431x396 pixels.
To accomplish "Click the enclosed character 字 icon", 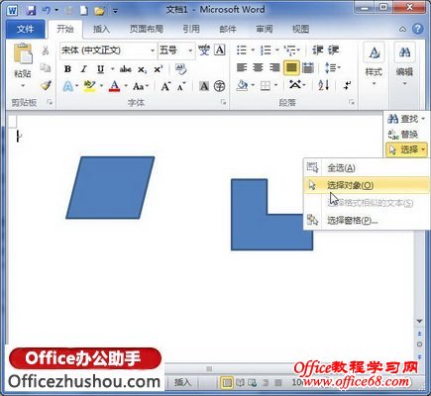I will point(219,86).
